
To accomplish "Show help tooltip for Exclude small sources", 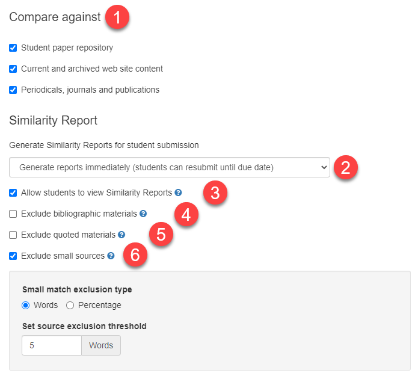I will click(111, 256).
